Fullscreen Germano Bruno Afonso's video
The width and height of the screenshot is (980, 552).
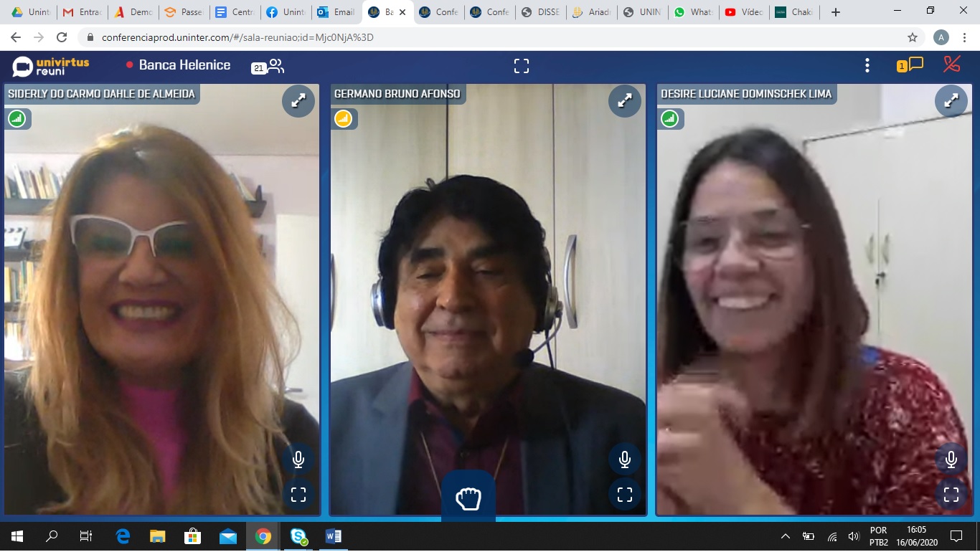click(x=624, y=494)
